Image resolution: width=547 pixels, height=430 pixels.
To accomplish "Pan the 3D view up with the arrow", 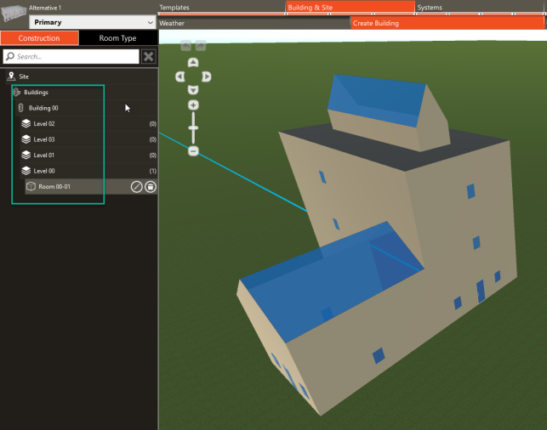I will 193,63.
